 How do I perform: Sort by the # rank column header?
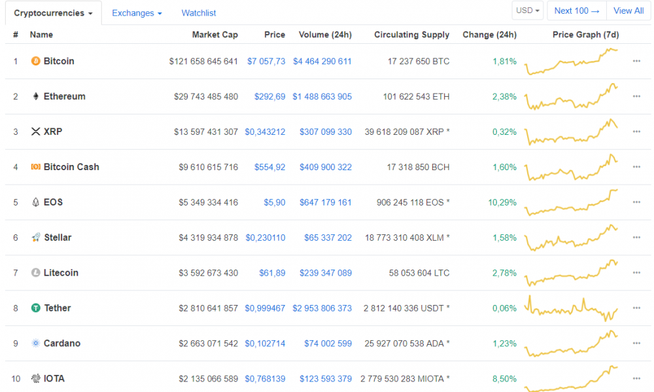[16, 35]
